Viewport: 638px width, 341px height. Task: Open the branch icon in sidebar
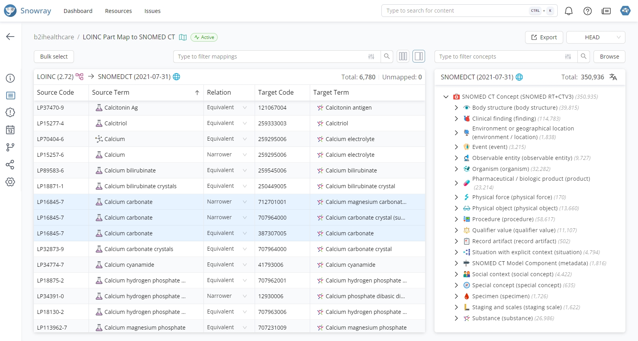[10, 147]
